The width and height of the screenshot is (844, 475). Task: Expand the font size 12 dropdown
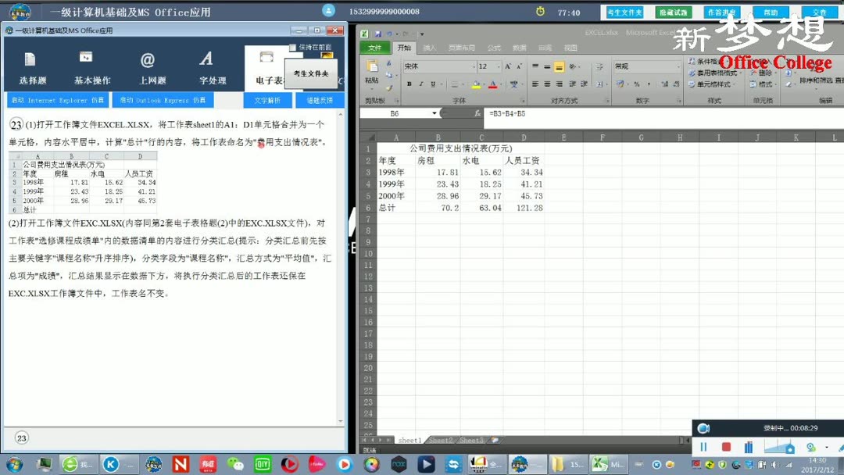pos(496,66)
